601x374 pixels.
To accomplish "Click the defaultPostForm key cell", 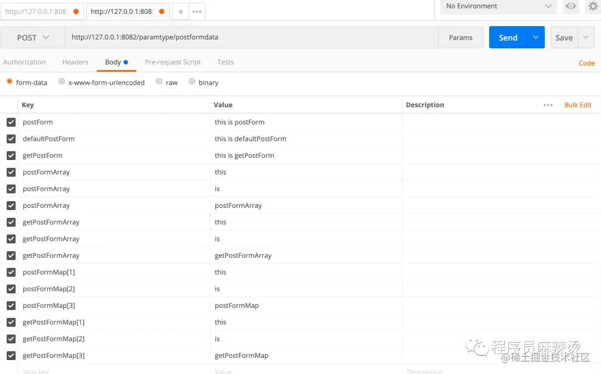I will pyautogui.click(x=114, y=139).
